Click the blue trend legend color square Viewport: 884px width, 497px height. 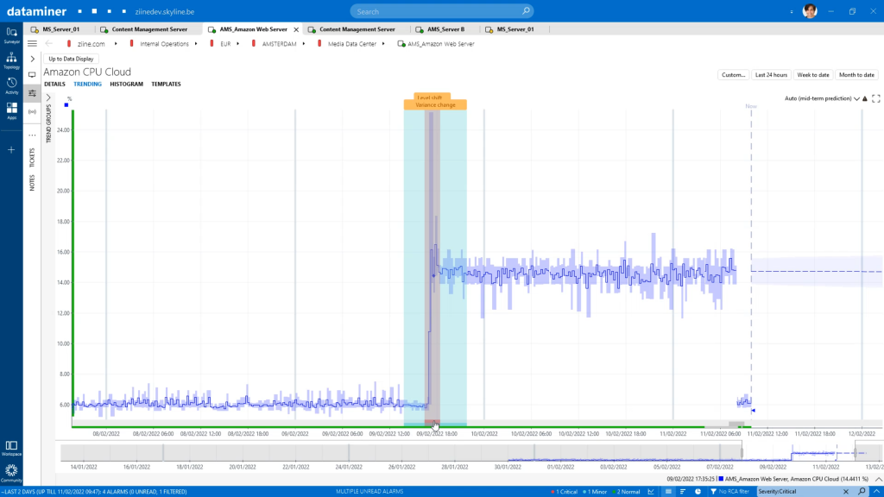pyautogui.click(x=66, y=104)
